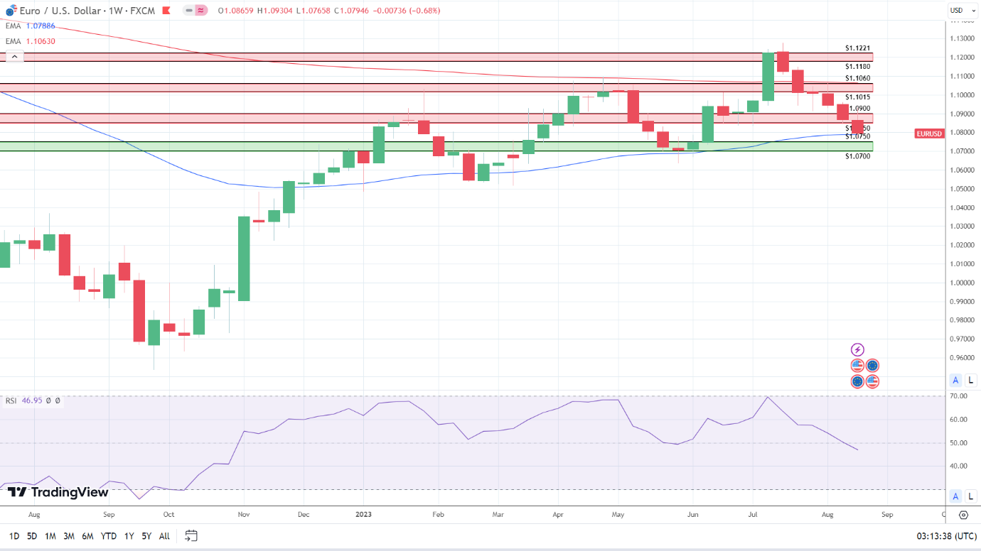This screenshot has height=551, width=981.
Task: Click the red EMA 1.10630 legend
Action: click(x=31, y=41)
